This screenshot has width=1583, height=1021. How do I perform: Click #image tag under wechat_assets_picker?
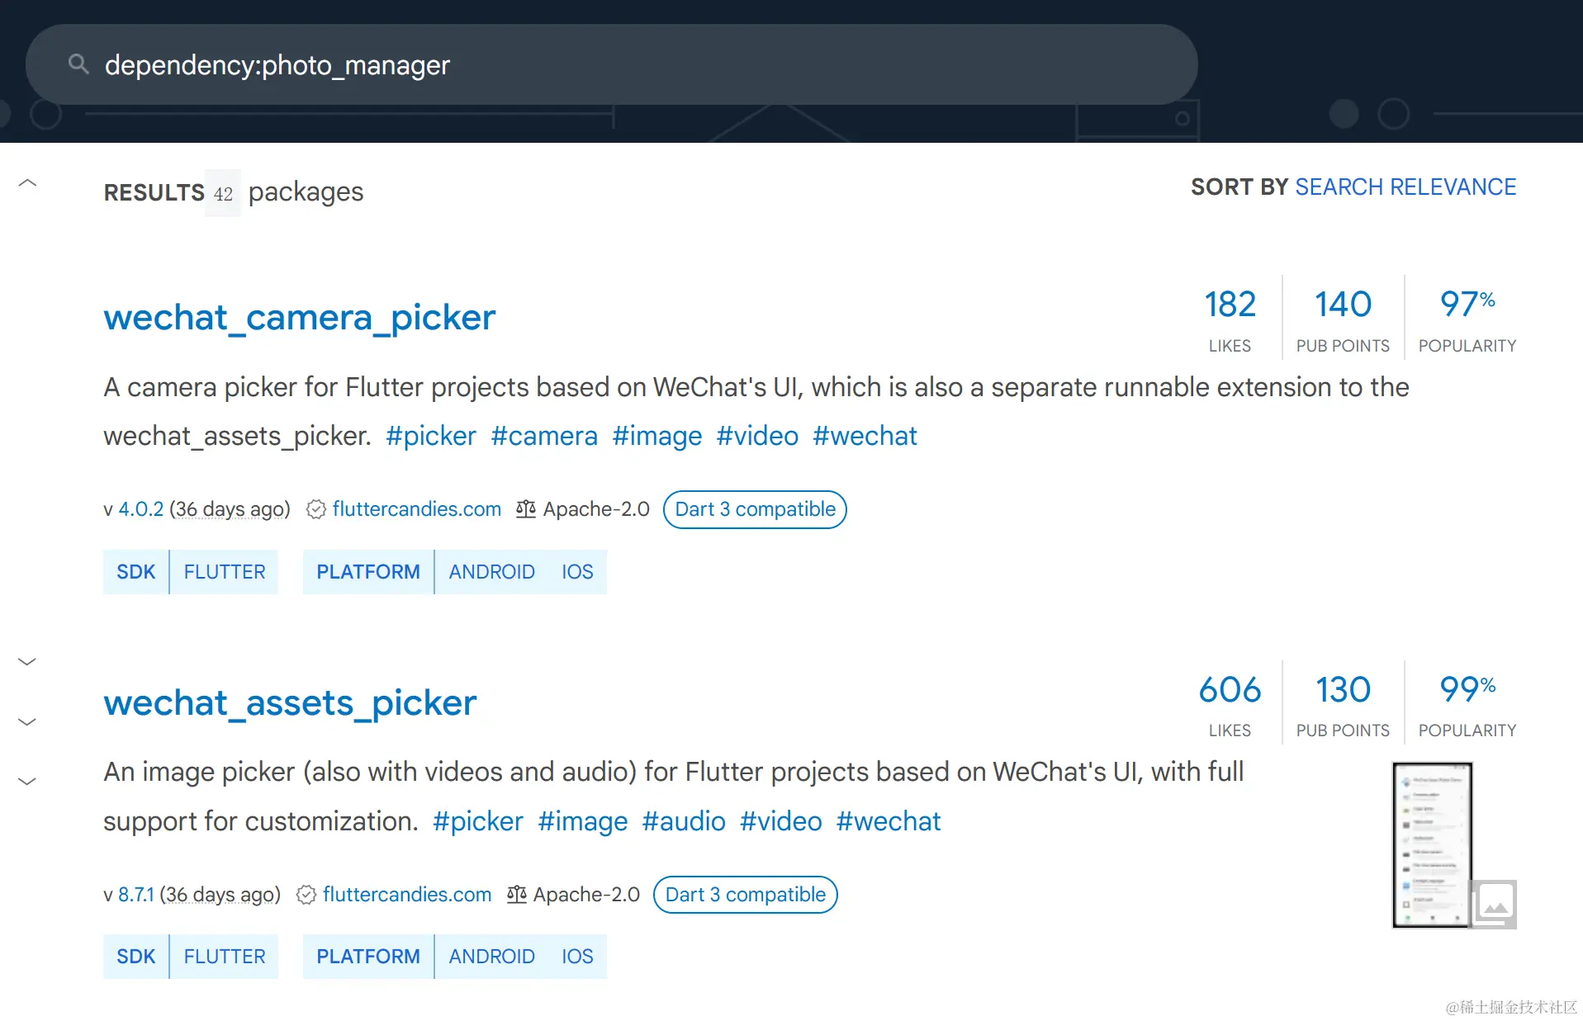pyautogui.click(x=583, y=821)
